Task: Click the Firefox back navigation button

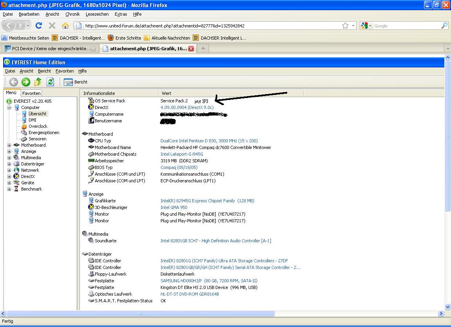Action: [x=8, y=25]
